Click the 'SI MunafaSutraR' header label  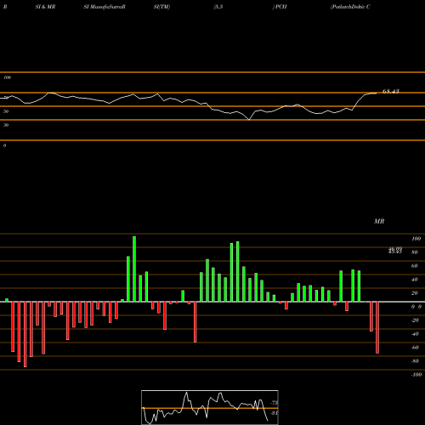pos(105,7)
